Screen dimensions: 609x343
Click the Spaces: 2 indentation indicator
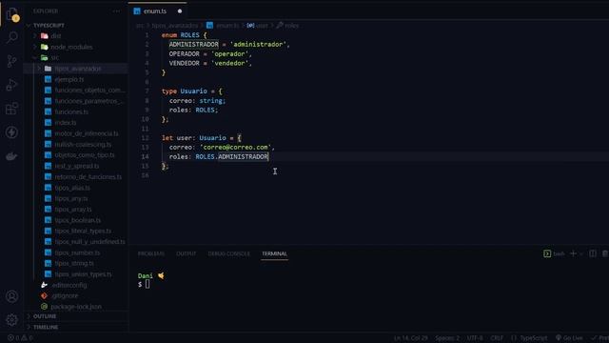pyautogui.click(x=447, y=338)
